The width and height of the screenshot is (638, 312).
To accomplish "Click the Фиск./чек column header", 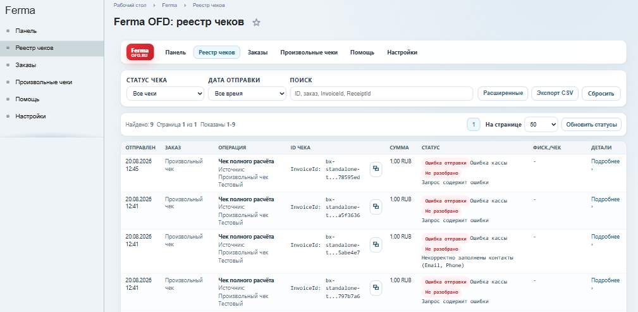I will pyautogui.click(x=547, y=148).
